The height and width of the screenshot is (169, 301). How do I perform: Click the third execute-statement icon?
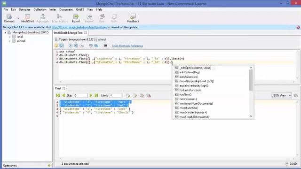point(82,46)
